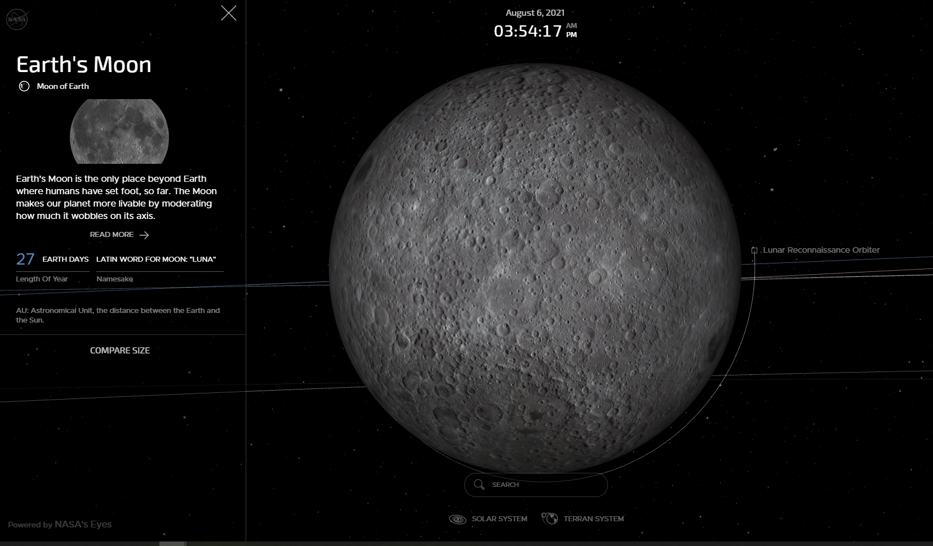Switch to SOLAR SYSTEM view
Image resolution: width=933 pixels, height=546 pixels.
[x=488, y=519]
